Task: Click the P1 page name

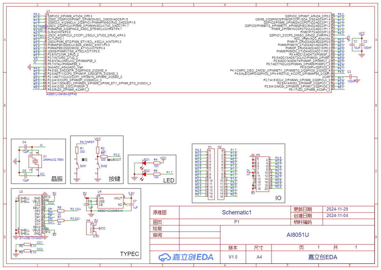Action: 237,222
